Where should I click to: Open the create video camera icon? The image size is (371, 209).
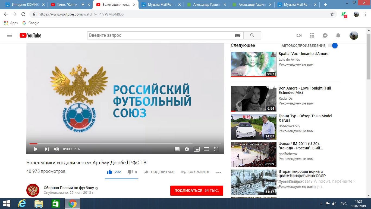(x=299, y=35)
